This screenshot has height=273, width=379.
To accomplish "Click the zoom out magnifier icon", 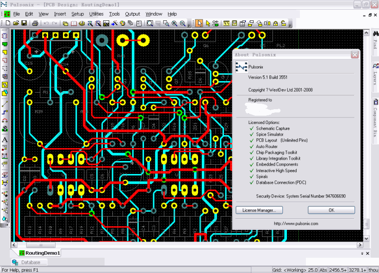I will [x=182, y=23].
